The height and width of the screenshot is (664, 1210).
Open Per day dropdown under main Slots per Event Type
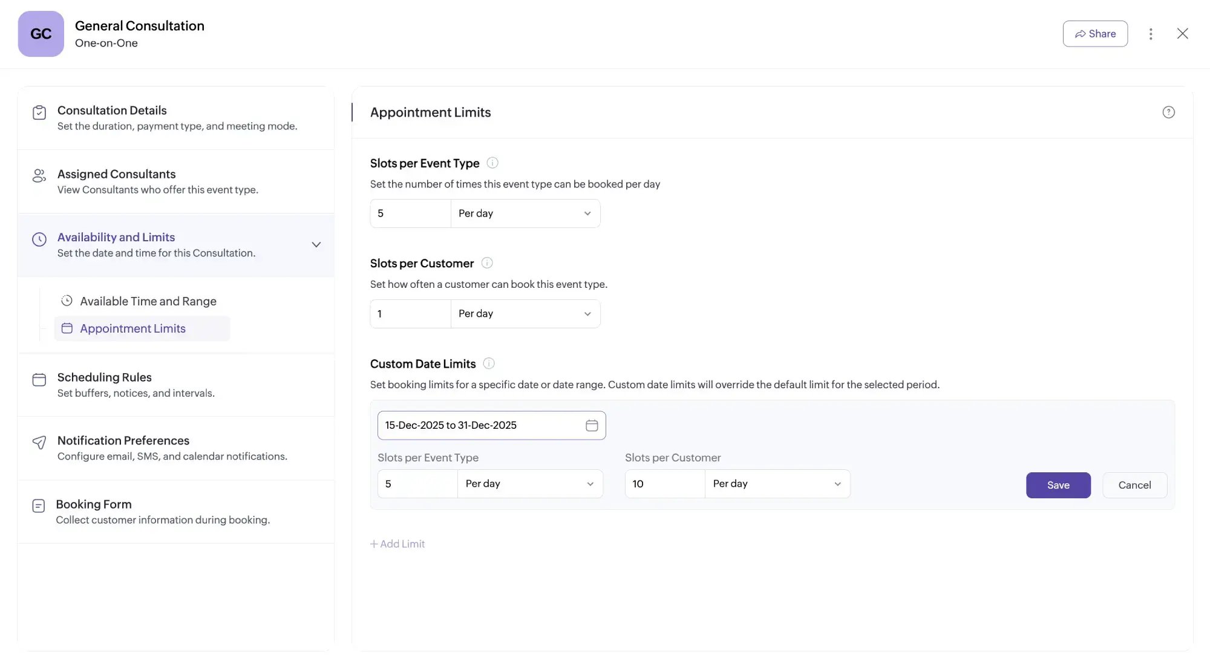point(525,213)
